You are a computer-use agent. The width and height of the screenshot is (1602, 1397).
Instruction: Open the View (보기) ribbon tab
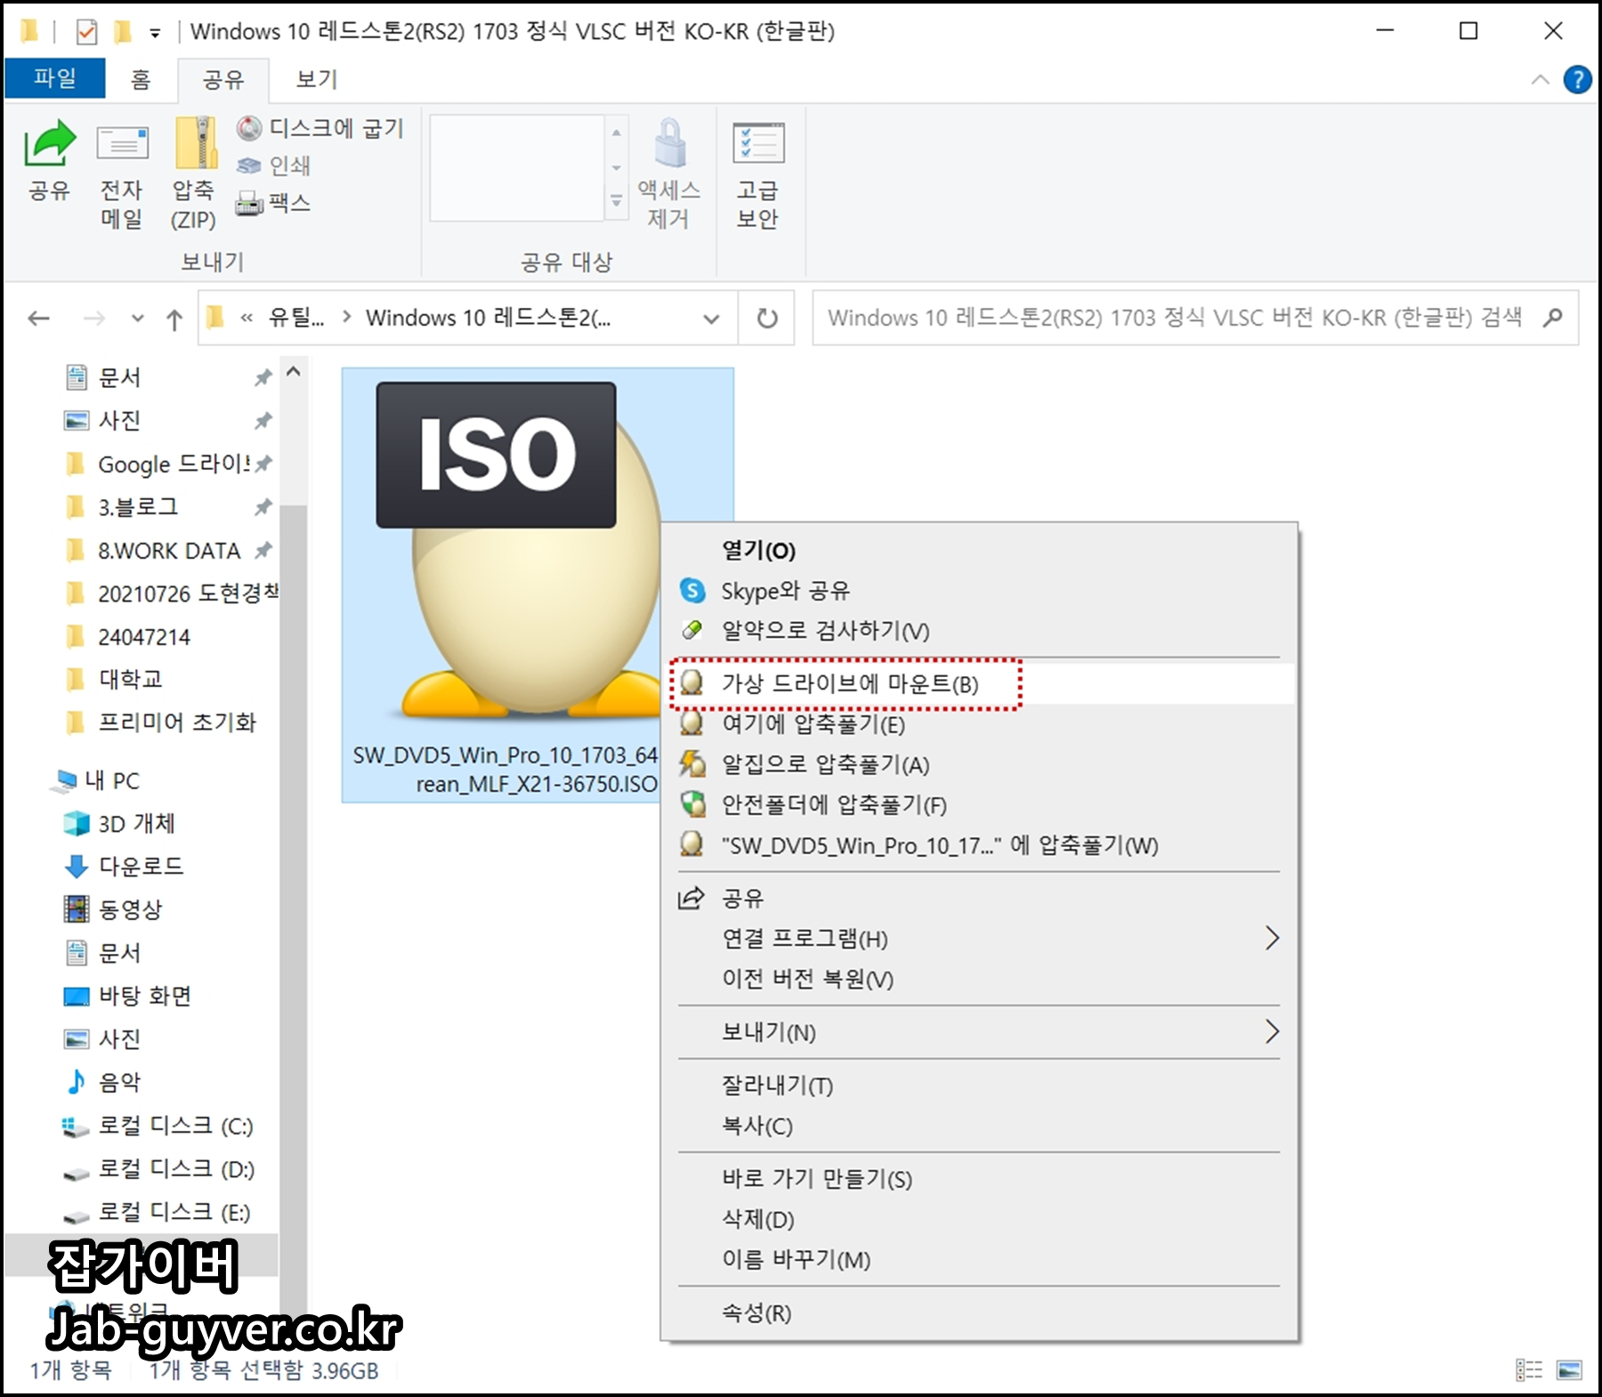(x=316, y=79)
